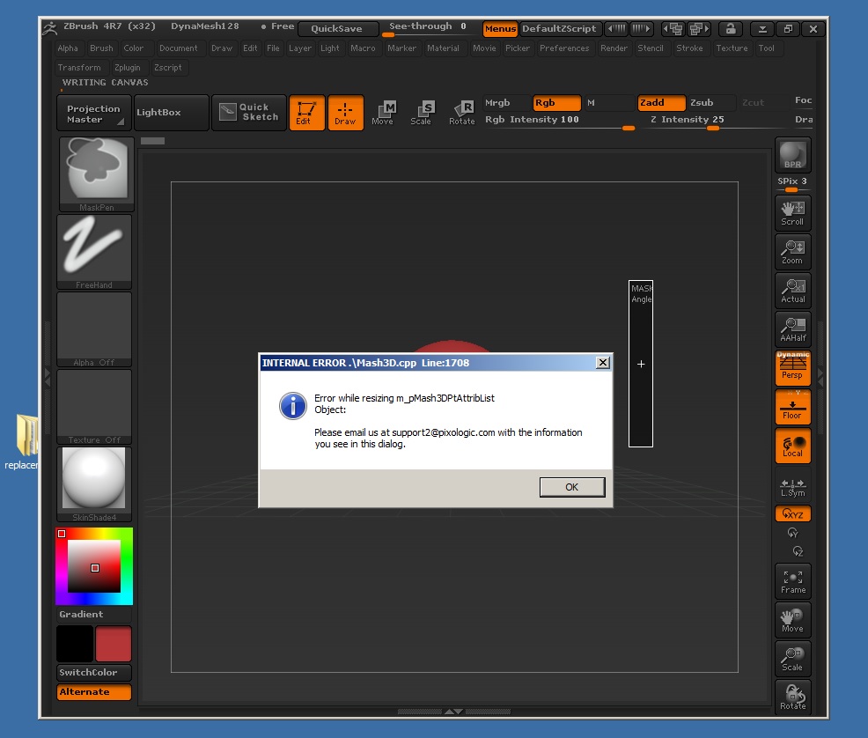Image resolution: width=868 pixels, height=738 pixels.
Task: Toggle the Alternate button
Action: tap(94, 692)
